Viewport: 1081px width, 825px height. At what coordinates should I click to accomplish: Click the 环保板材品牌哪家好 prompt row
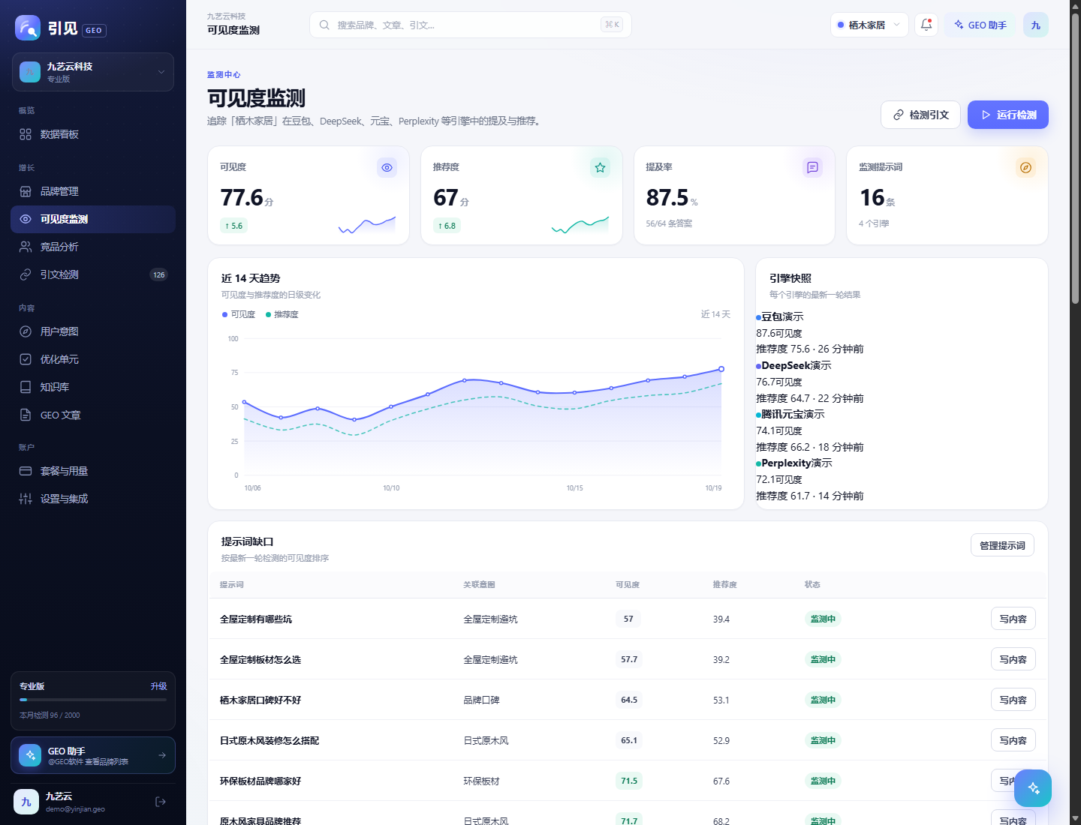(628, 781)
